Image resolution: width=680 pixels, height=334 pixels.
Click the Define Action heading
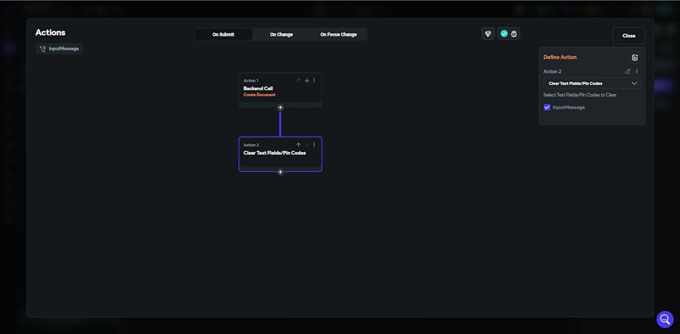point(560,57)
